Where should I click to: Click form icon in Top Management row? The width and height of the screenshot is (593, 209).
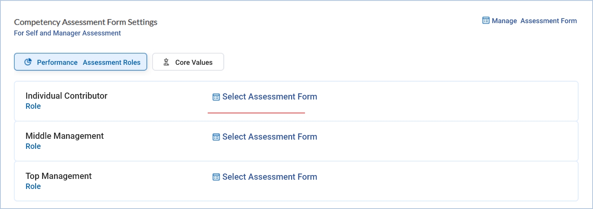pos(216,177)
